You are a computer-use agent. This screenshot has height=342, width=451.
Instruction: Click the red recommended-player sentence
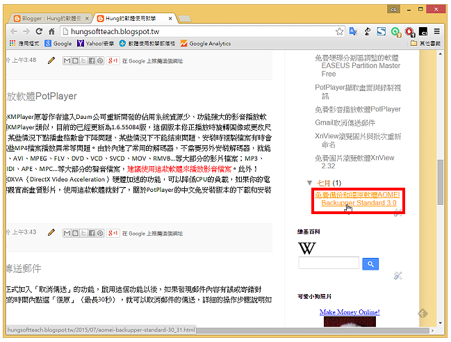179,169
